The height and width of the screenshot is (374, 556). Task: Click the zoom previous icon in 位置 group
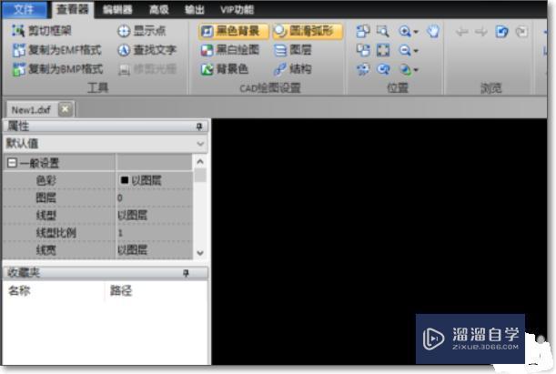point(383,69)
